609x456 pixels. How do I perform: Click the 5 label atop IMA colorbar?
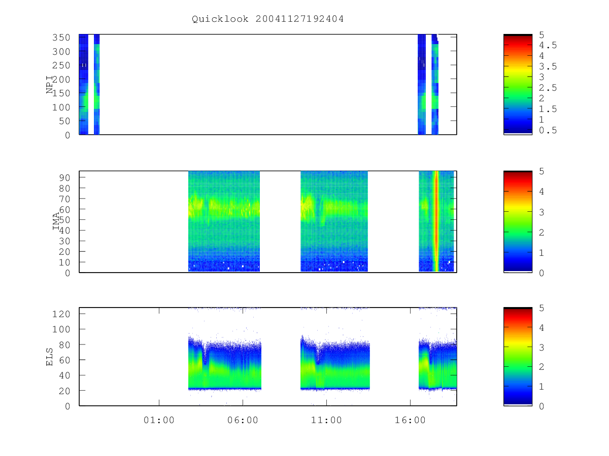point(542,171)
